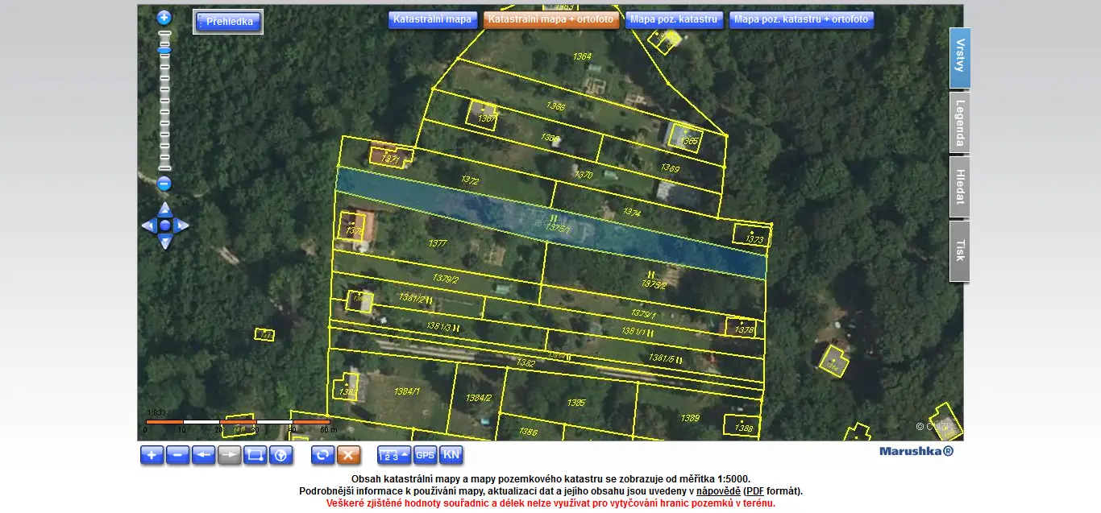Open the measurement tool dropdown
Viewport: 1101px width, 513px height.
393,455
